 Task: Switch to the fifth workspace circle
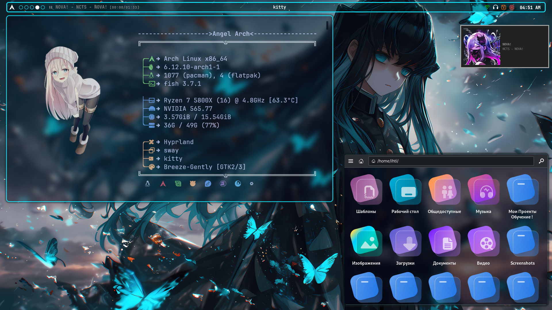(43, 7)
